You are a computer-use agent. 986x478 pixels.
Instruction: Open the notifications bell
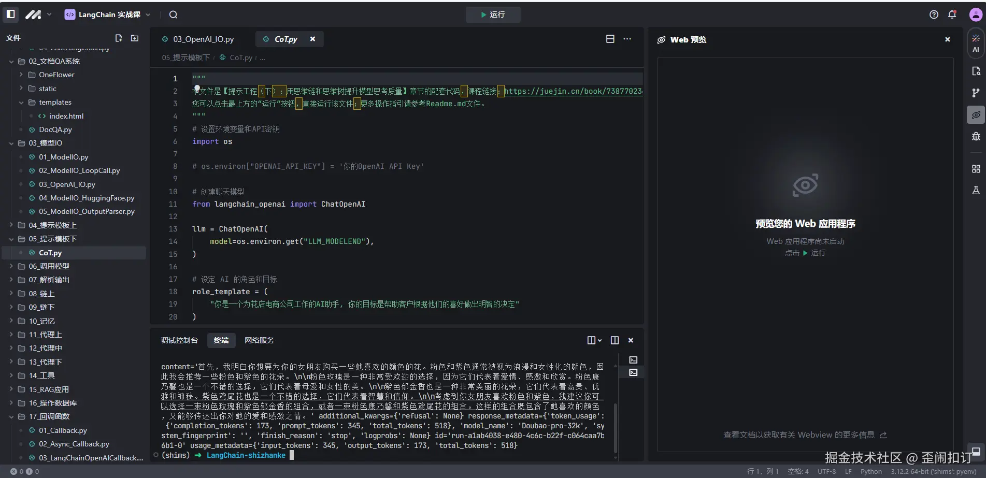pos(952,15)
